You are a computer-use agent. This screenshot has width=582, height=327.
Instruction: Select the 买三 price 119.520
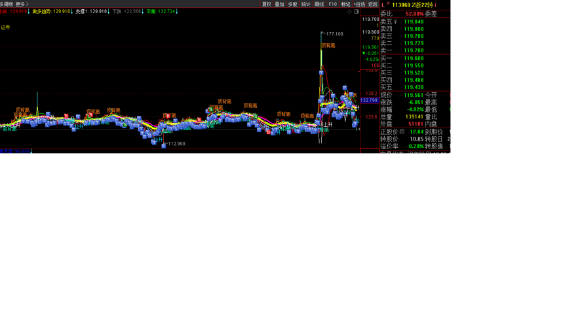pos(414,73)
